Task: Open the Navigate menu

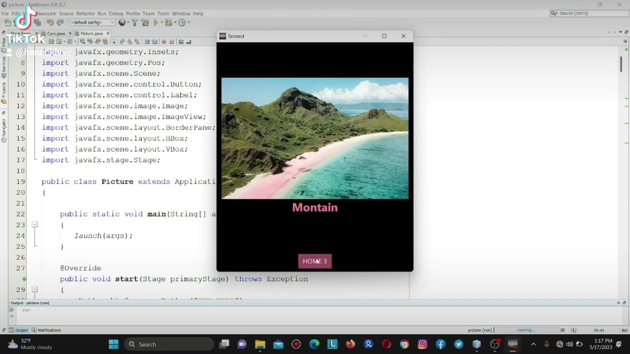Action: pyautogui.click(x=46, y=14)
